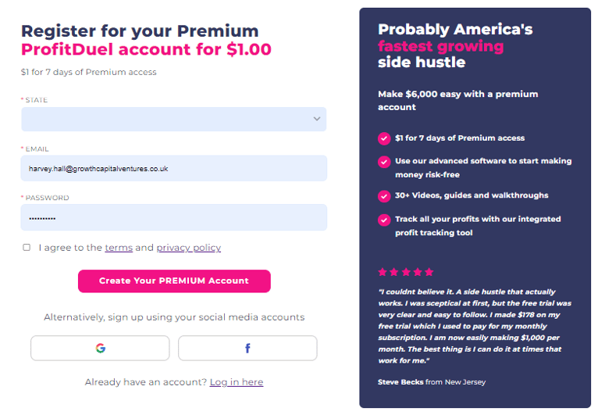598x415 pixels.
Task: Focus the Email input field
Action: [173, 168]
